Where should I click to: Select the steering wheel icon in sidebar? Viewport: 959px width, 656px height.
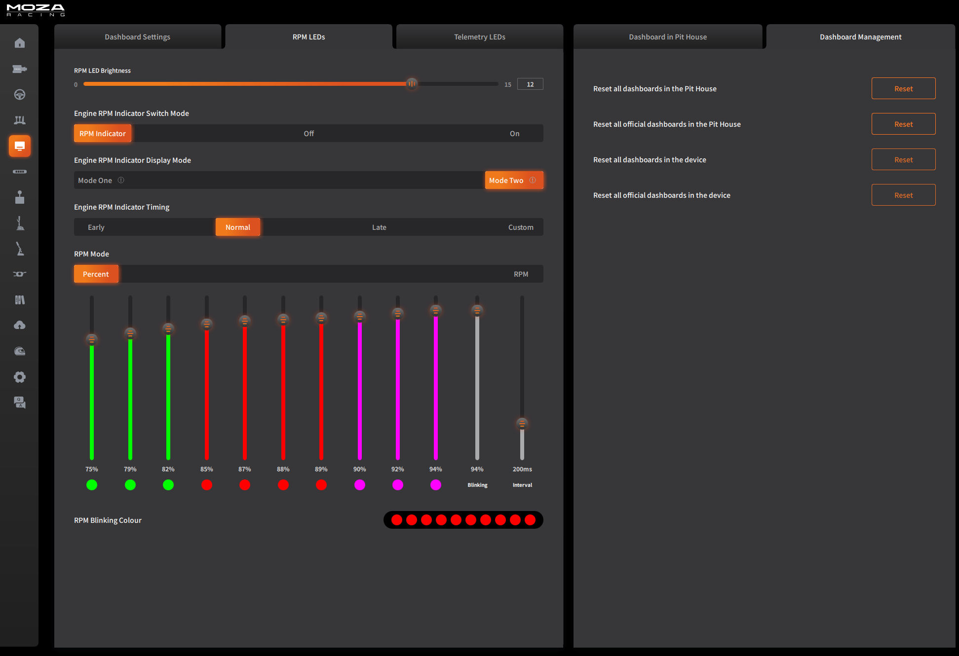click(20, 95)
